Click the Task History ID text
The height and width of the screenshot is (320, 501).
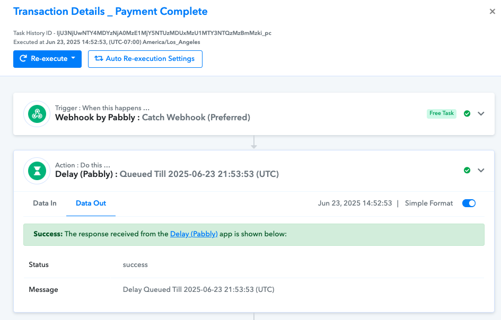coord(142,33)
